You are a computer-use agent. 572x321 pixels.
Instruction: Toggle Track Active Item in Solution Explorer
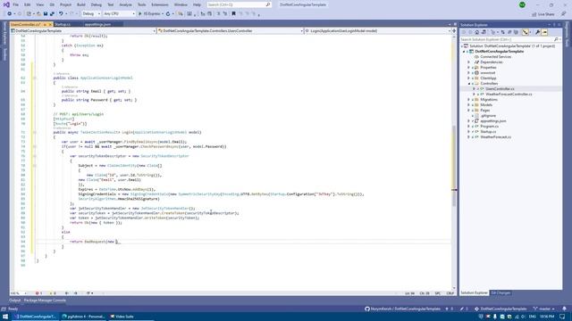click(526, 32)
